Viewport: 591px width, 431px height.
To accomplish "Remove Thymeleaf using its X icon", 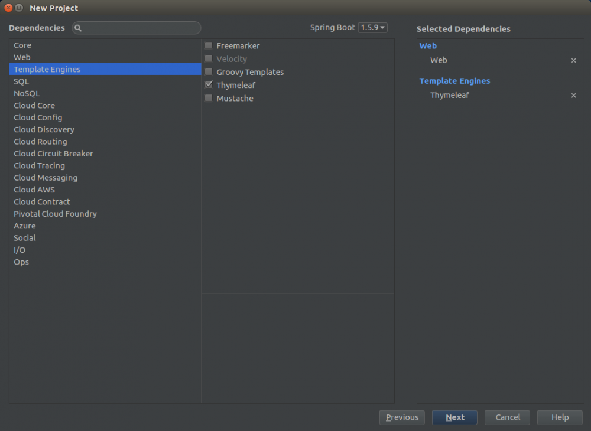I will point(573,96).
